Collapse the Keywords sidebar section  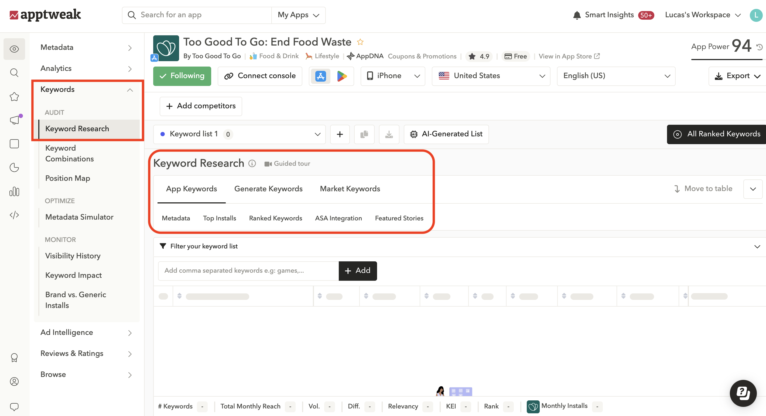(x=86, y=90)
